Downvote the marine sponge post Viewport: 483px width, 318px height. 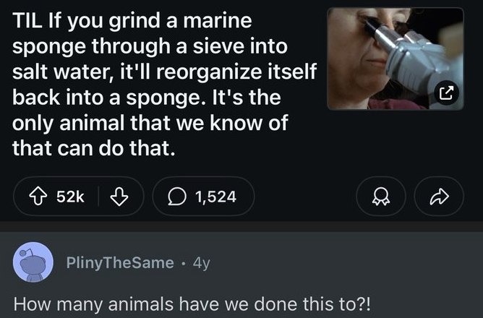point(121,196)
